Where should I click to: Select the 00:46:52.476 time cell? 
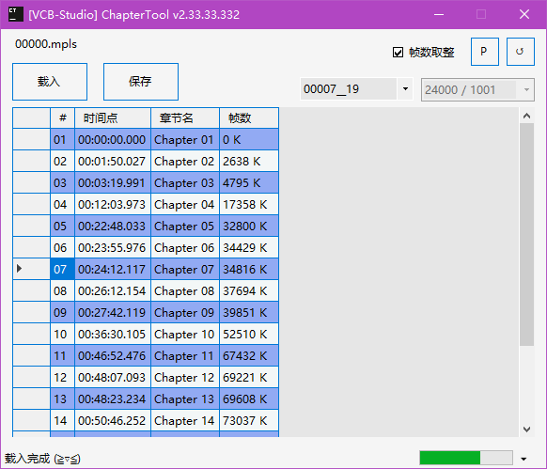[x=113, y=356]
